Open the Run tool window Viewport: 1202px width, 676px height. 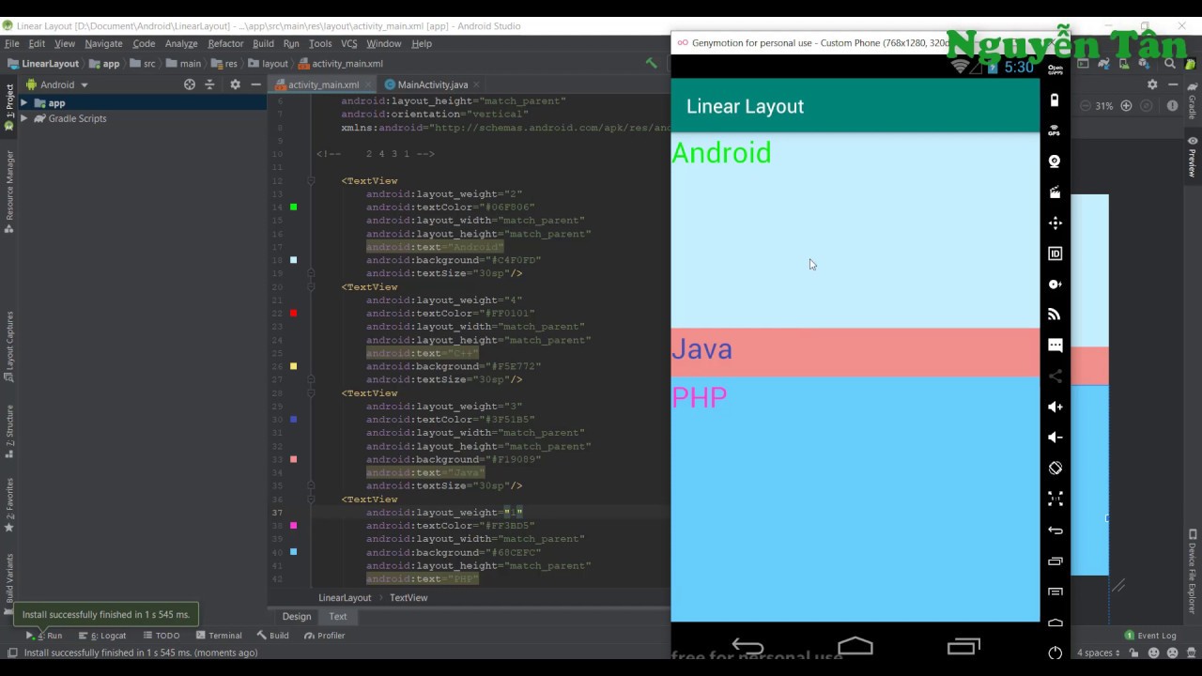coord(44,636)
